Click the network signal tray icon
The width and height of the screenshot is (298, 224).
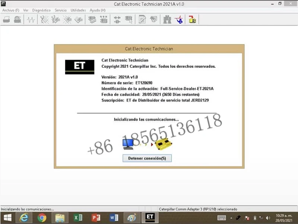(261, 218)
